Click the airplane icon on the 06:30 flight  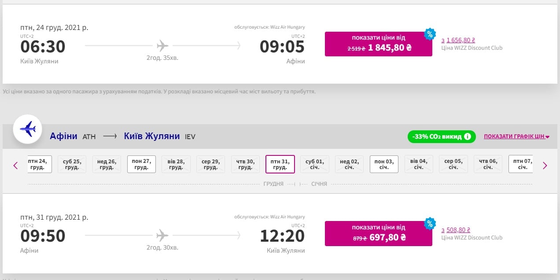tap(162, 45)
